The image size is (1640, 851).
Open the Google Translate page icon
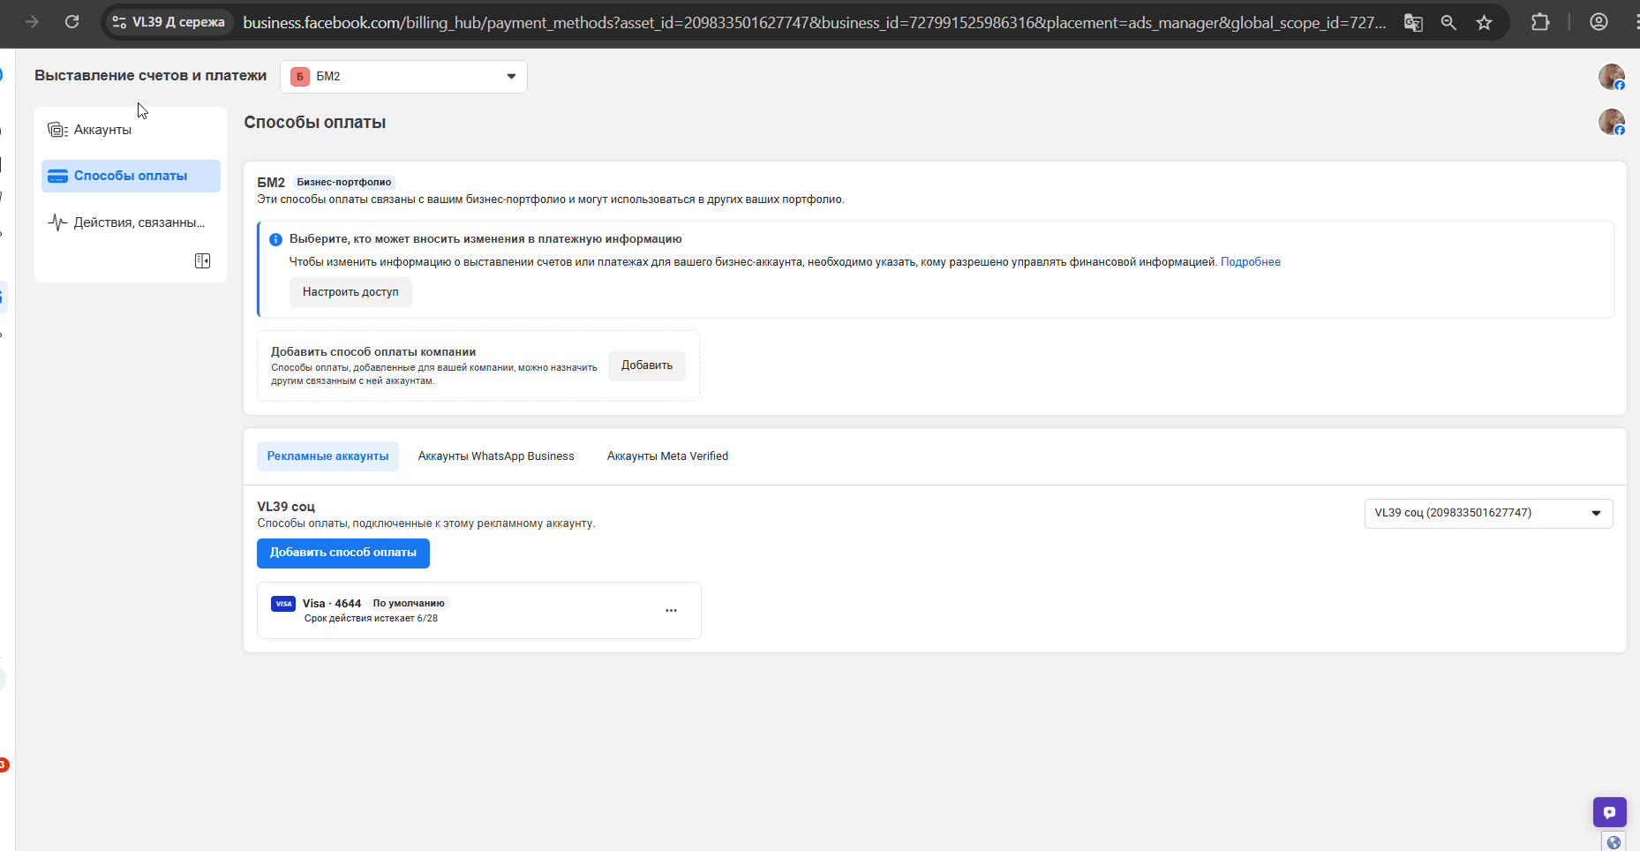pyautogui.click(x=1413, y=22)
